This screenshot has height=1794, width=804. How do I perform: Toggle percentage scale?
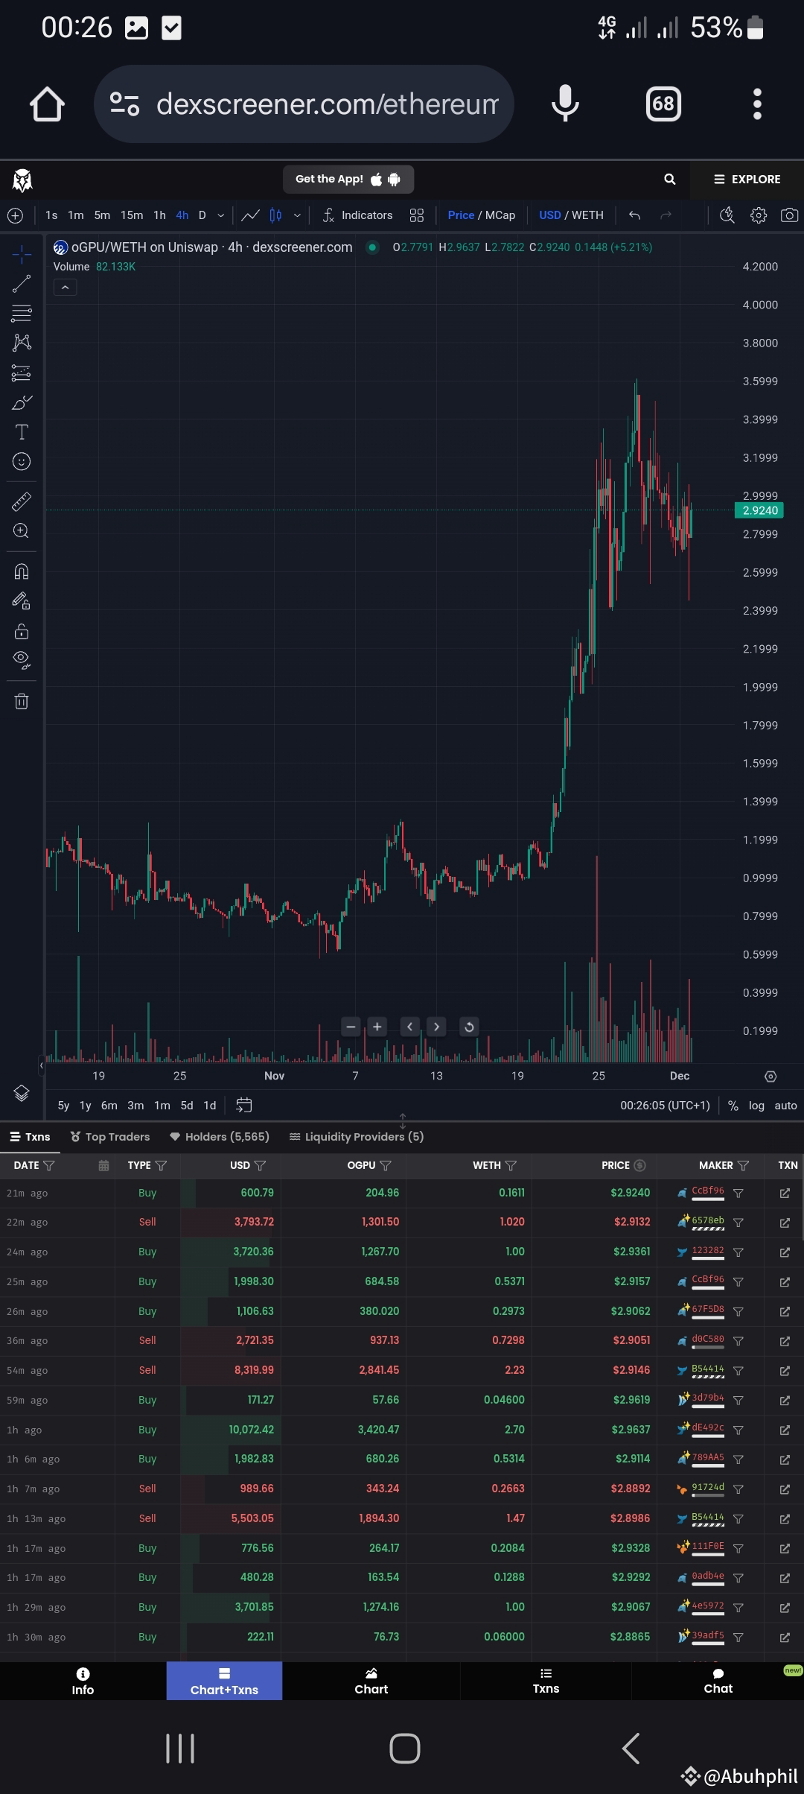click(733, 1106)
